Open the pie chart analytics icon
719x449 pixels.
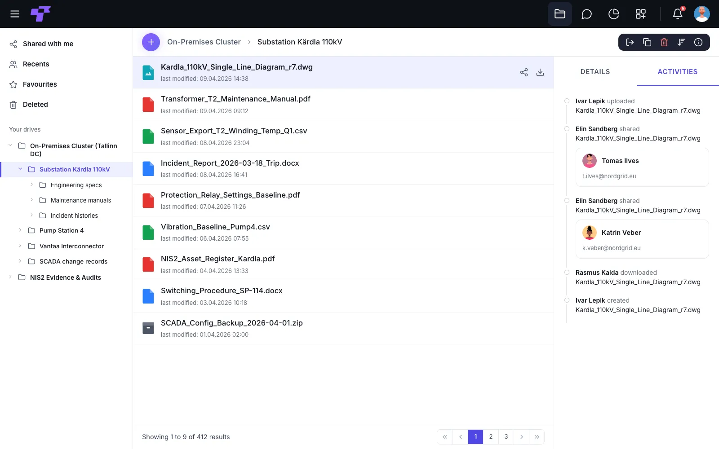pos(614,14)
